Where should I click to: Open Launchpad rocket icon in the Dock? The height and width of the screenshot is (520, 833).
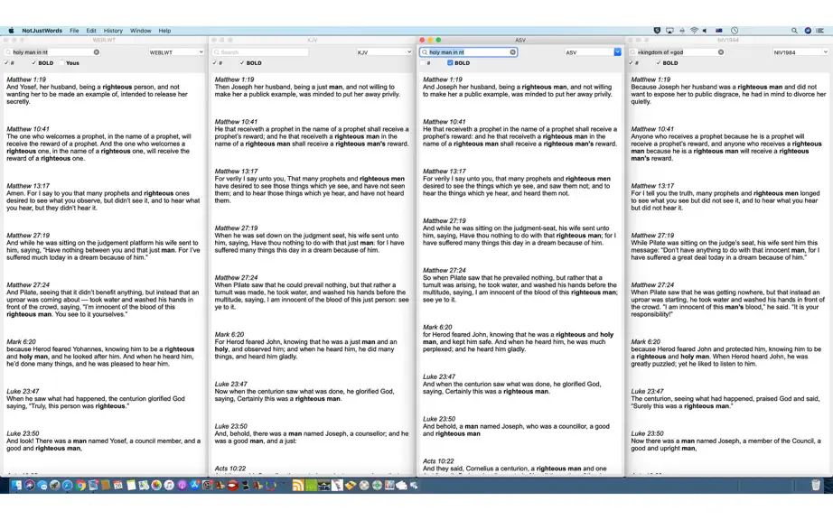(x=55, y=485)
